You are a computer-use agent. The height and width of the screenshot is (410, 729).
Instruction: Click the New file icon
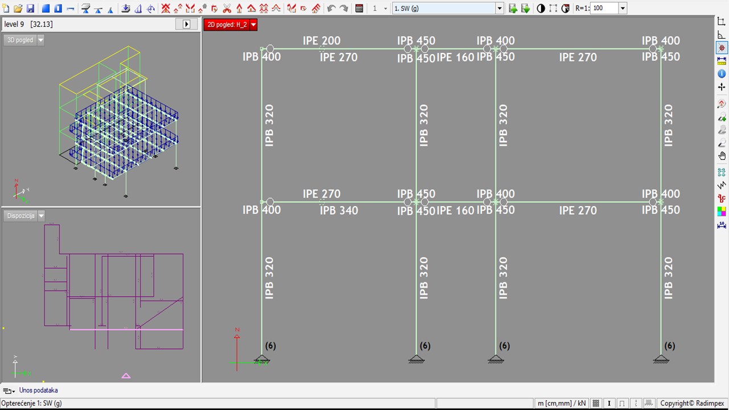[x=6, y=9]
